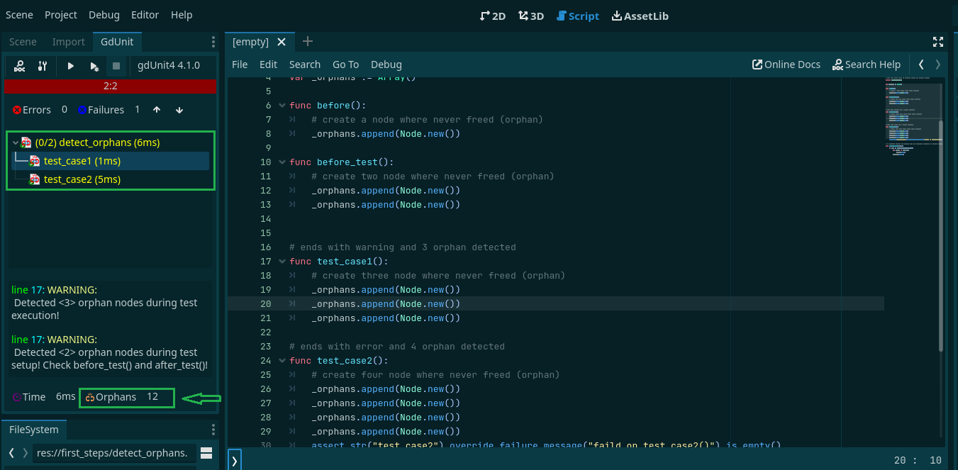Click the GdUnit panel three-dot options
Screen dimensions: 958x470
(x=213, y=42)
